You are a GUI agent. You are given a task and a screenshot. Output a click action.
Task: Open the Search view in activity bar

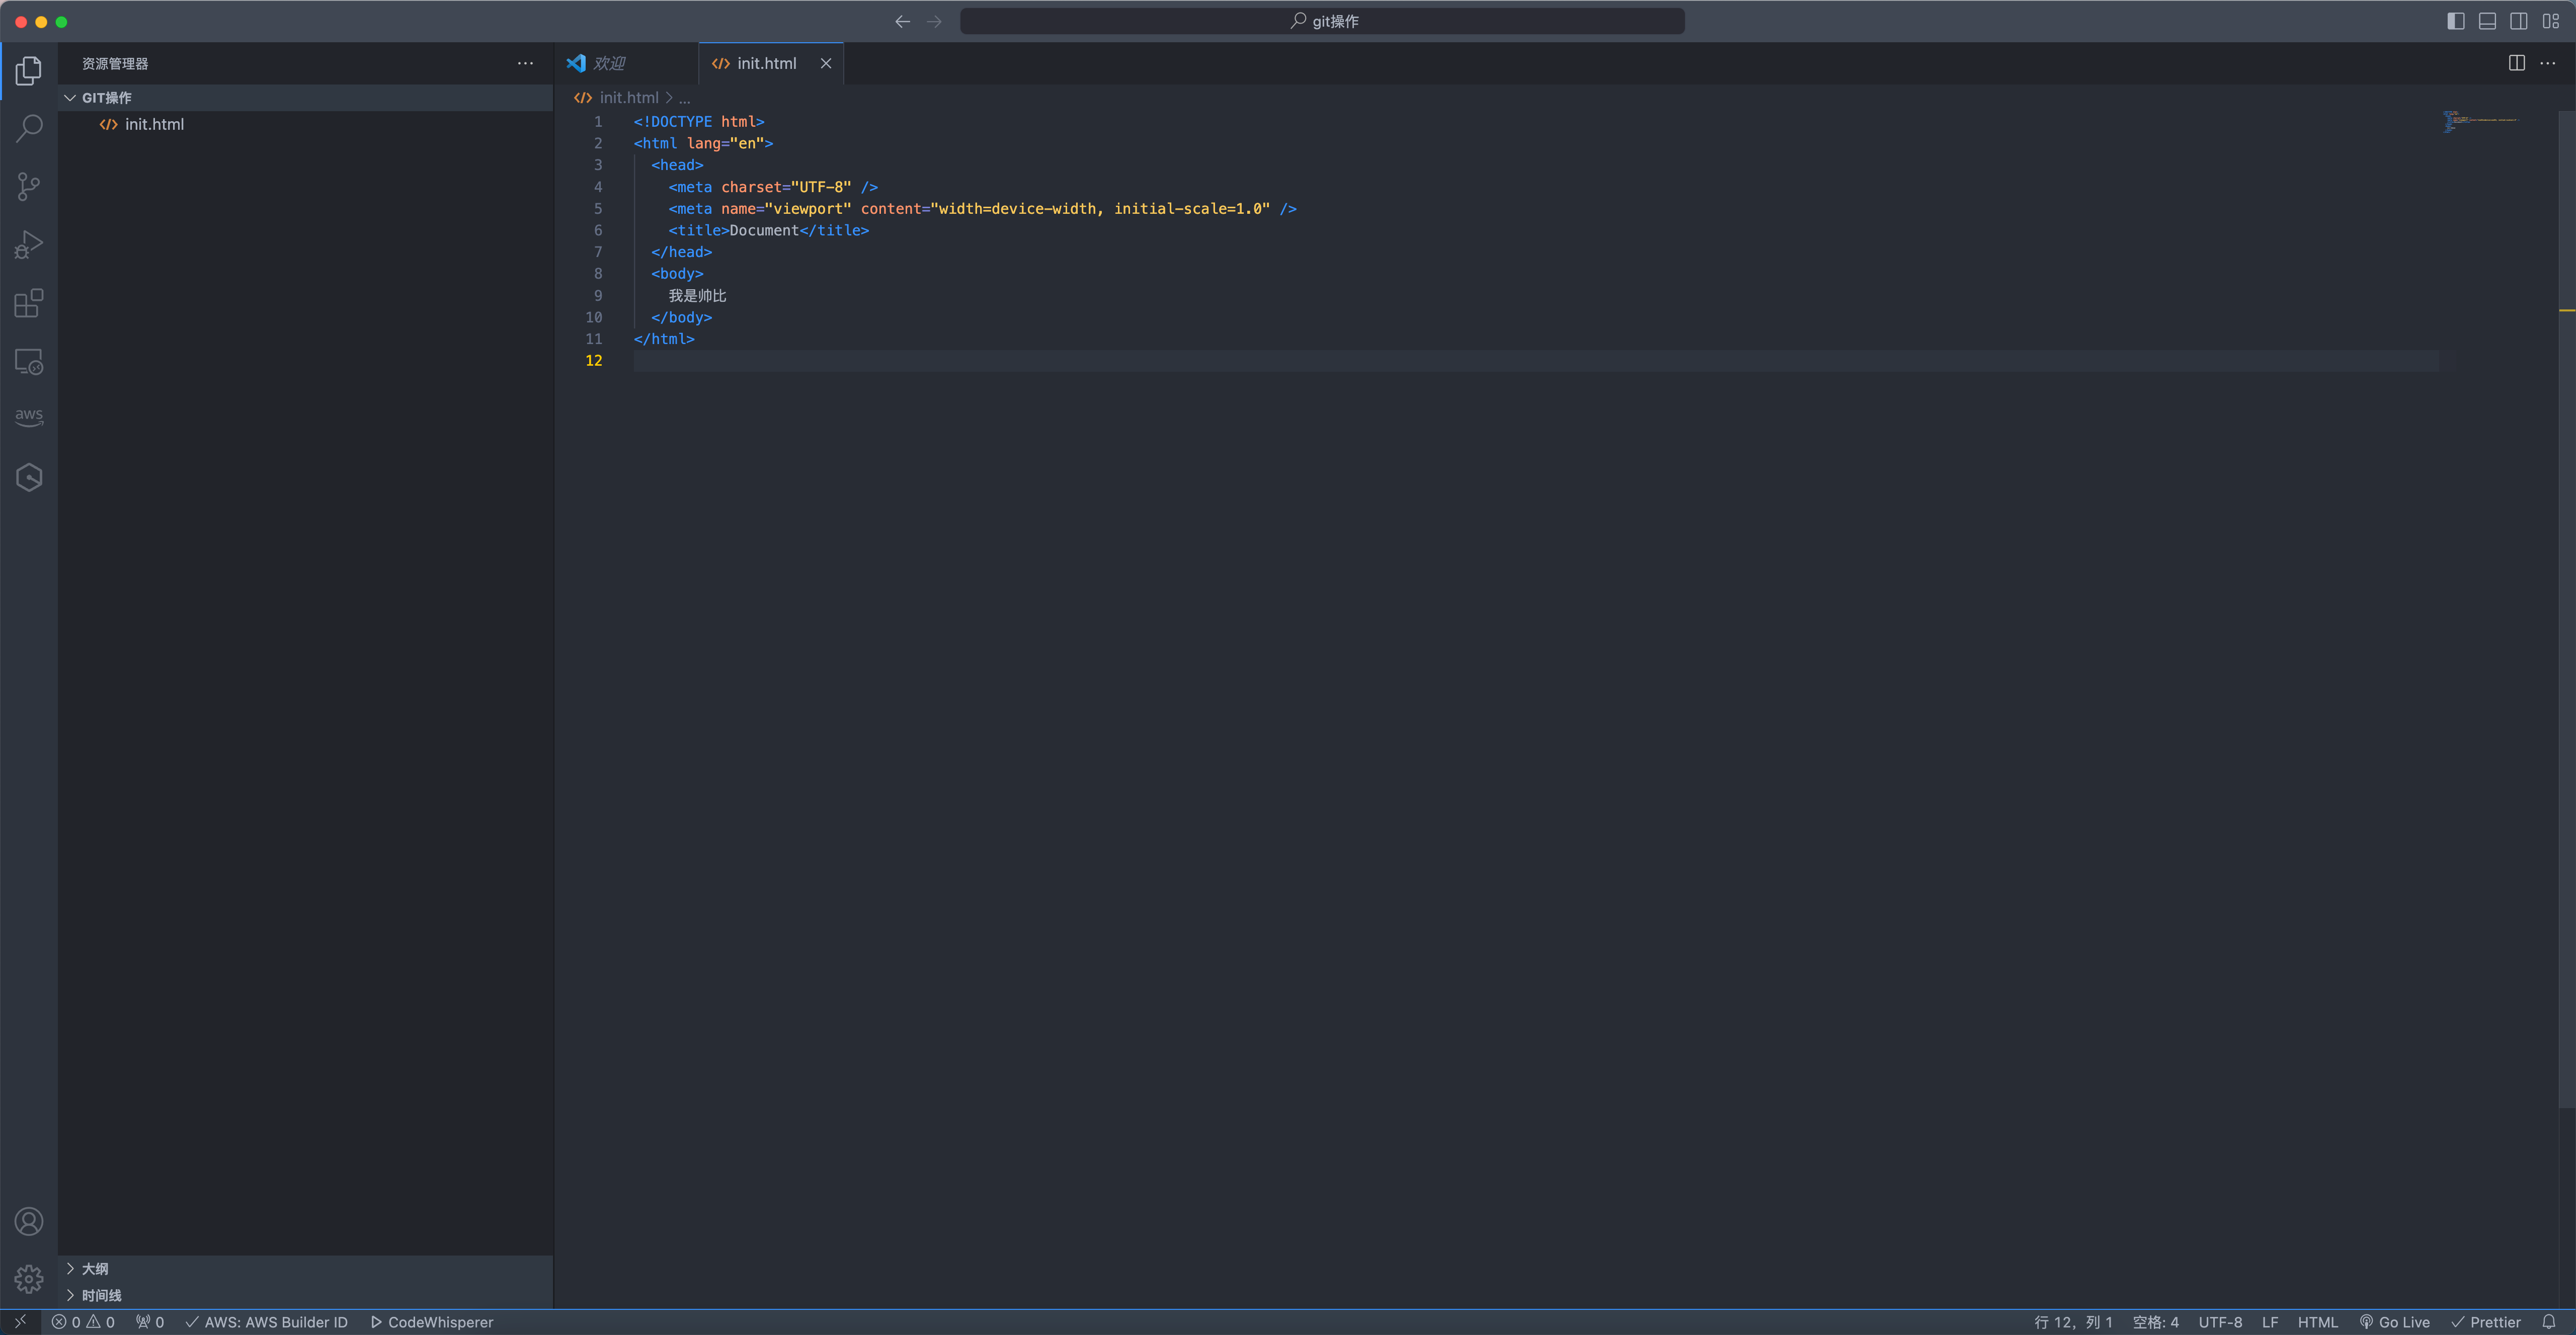[29, 128]
